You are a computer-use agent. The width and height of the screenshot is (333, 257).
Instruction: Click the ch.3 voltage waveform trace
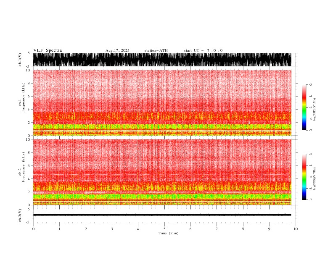pyautogui.click(x=162, y=215)
